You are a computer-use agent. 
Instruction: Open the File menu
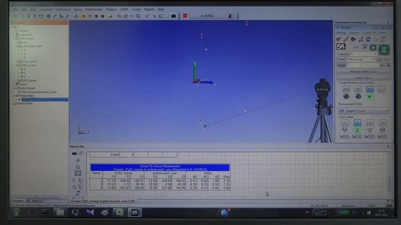[x=16, y=9]
